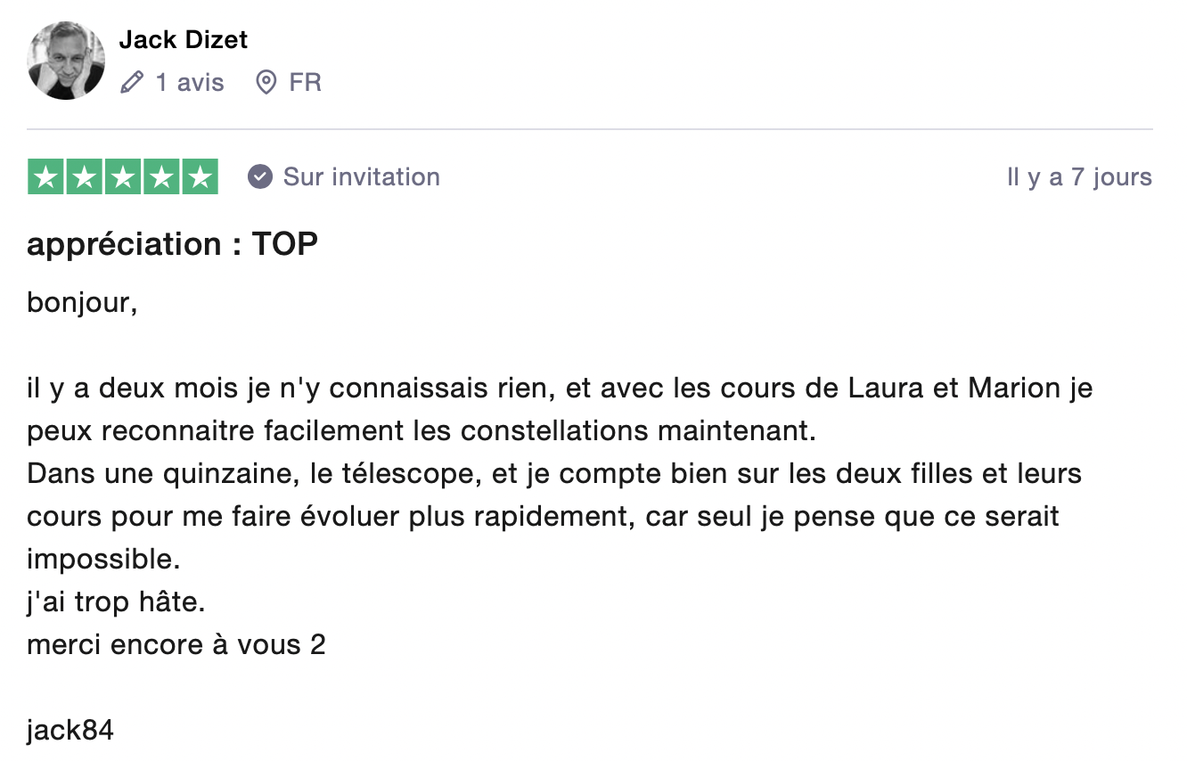Open the review title "appréciation : TOP"
The height and width of the screenshot is (761, 1187).
(172, 244)
